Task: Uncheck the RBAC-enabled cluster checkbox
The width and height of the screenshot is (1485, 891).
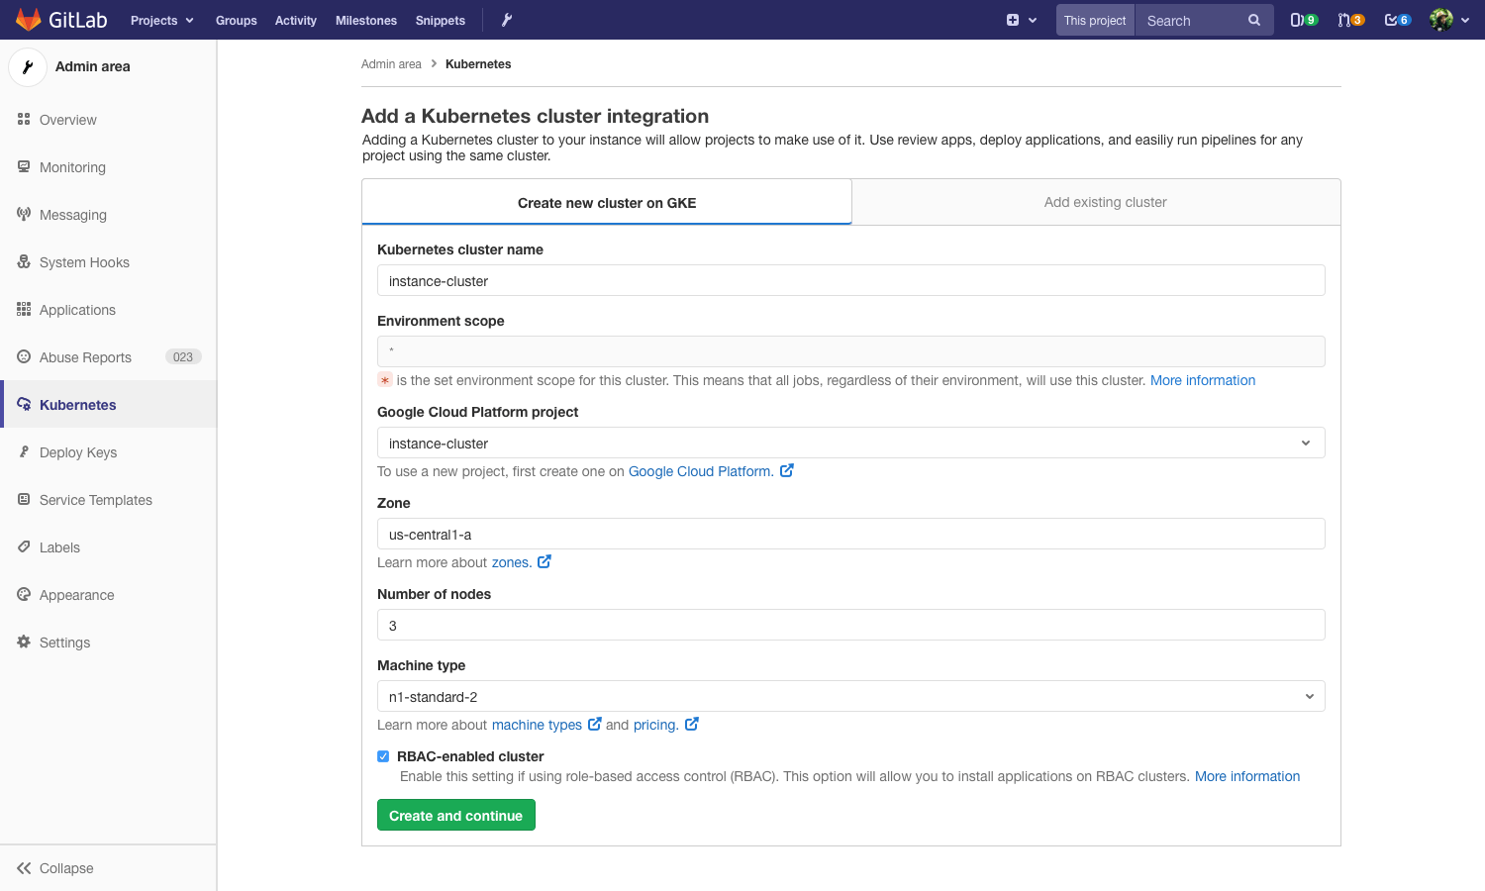Action: pos(383,756)
